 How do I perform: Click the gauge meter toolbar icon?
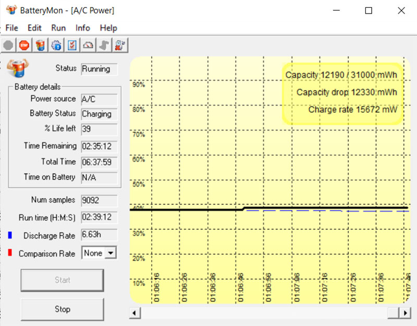pyautogui.click(x=88, y=45)
